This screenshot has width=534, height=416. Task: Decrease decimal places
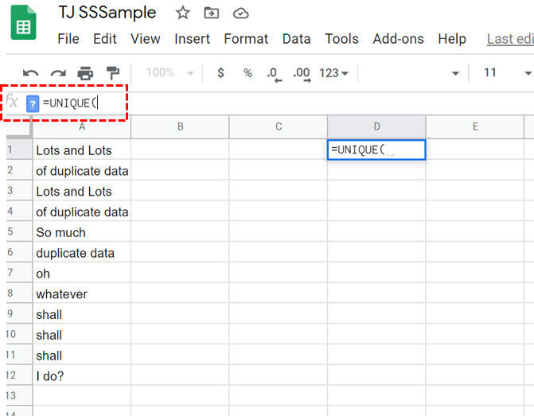click(x=274, y=73)
